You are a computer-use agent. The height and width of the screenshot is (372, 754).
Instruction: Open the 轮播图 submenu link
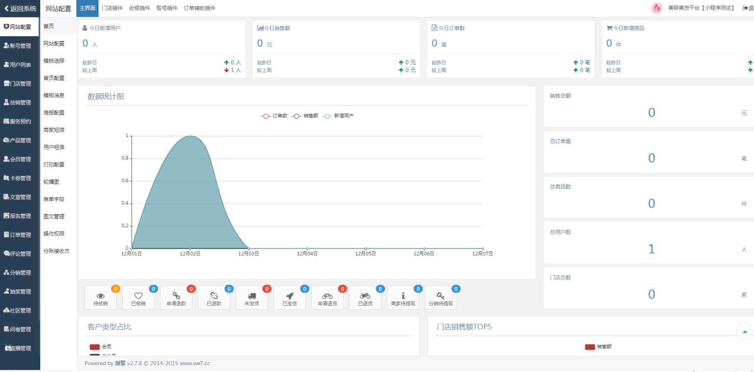52,182
